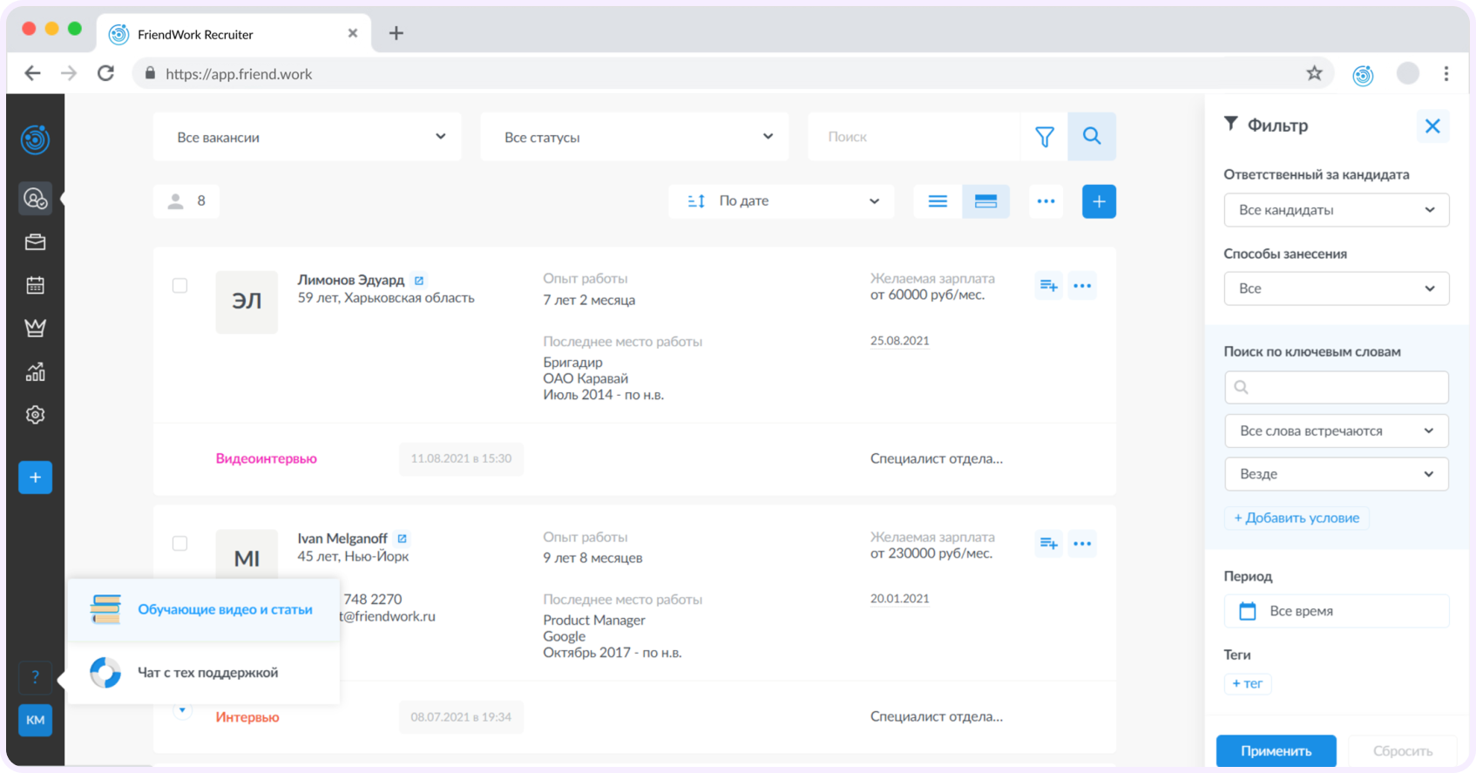This screenshot has height=773, width=1476.
Task: Click the blue search magnifier button
Action: tap(1092, 137)
